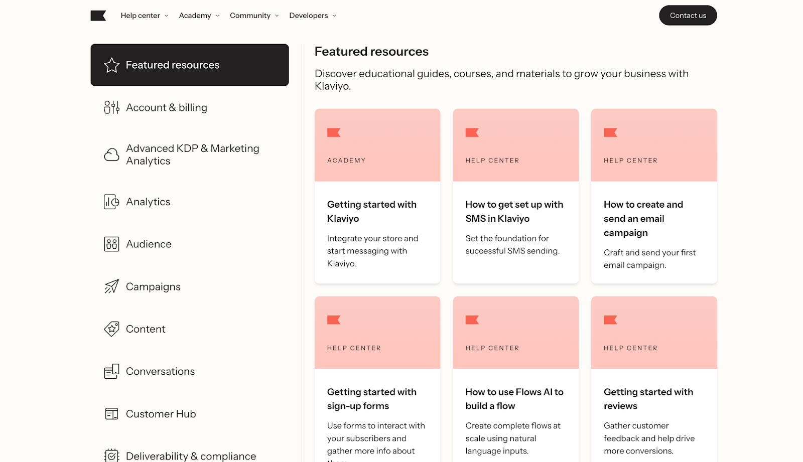The image size is (803, 462).
Task: Open Deliverability & compliance category
Action: tap(191, 456)
